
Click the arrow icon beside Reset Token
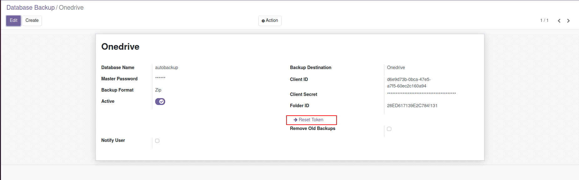295,120
